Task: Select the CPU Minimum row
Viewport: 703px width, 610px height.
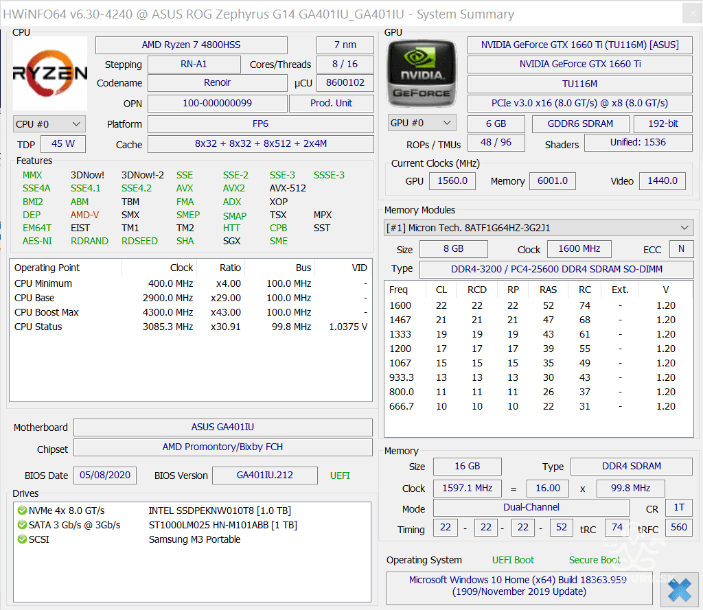Action: tap(191, 283)
